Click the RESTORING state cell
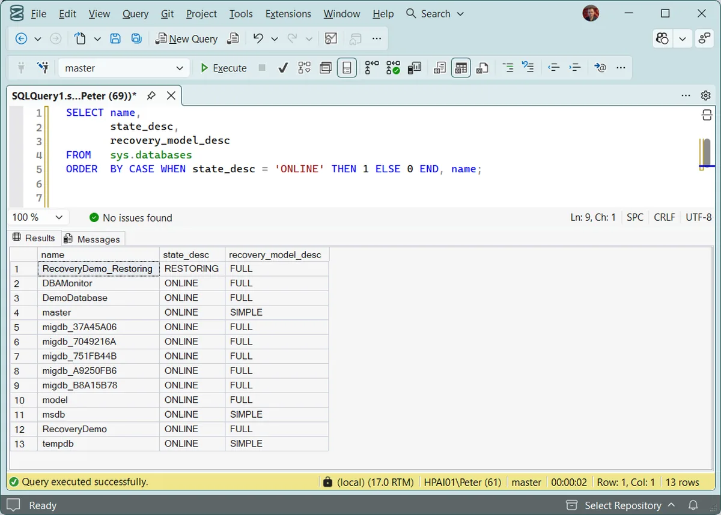The image size is (721, 515). (x=192, y=268)
